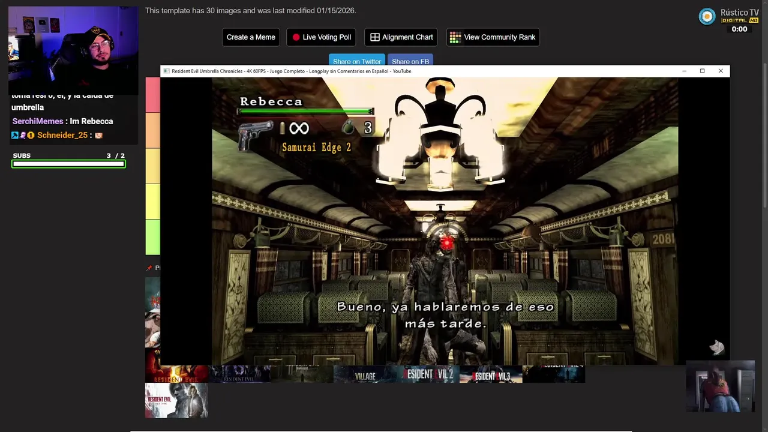This screenshot has height=432, width=768.
Task: Maximize the YouTube longplay window
Action: [x=702, y=71]
